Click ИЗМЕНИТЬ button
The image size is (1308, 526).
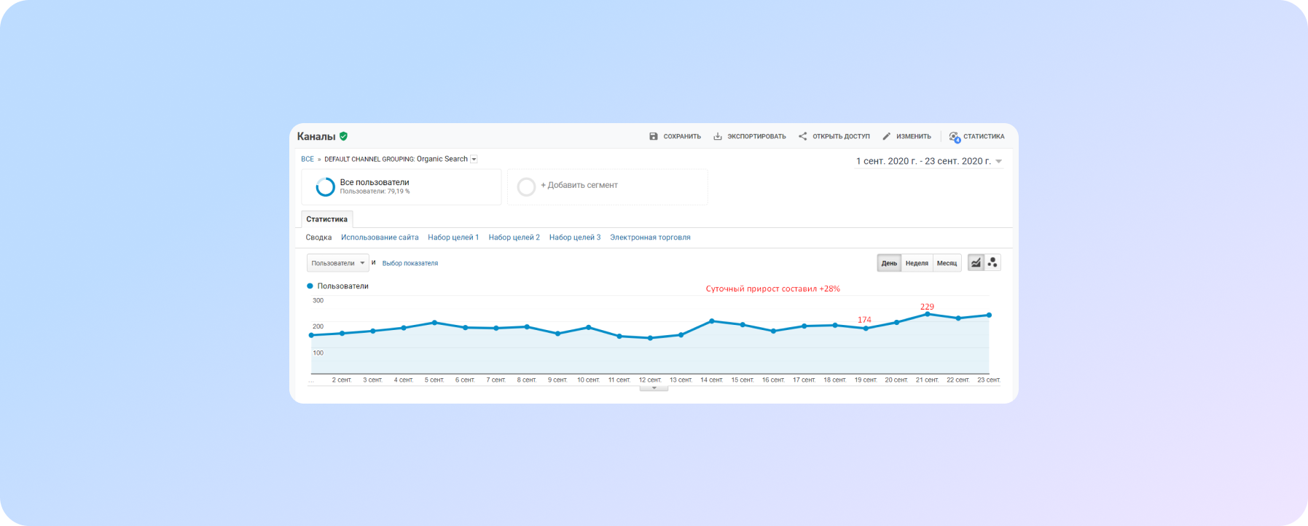[907, 136]
